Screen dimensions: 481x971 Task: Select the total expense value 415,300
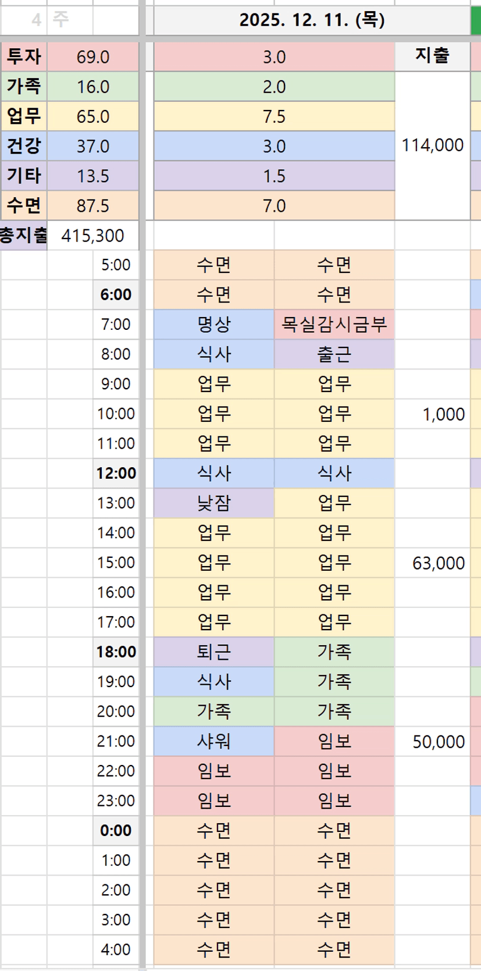click(92, 236)
